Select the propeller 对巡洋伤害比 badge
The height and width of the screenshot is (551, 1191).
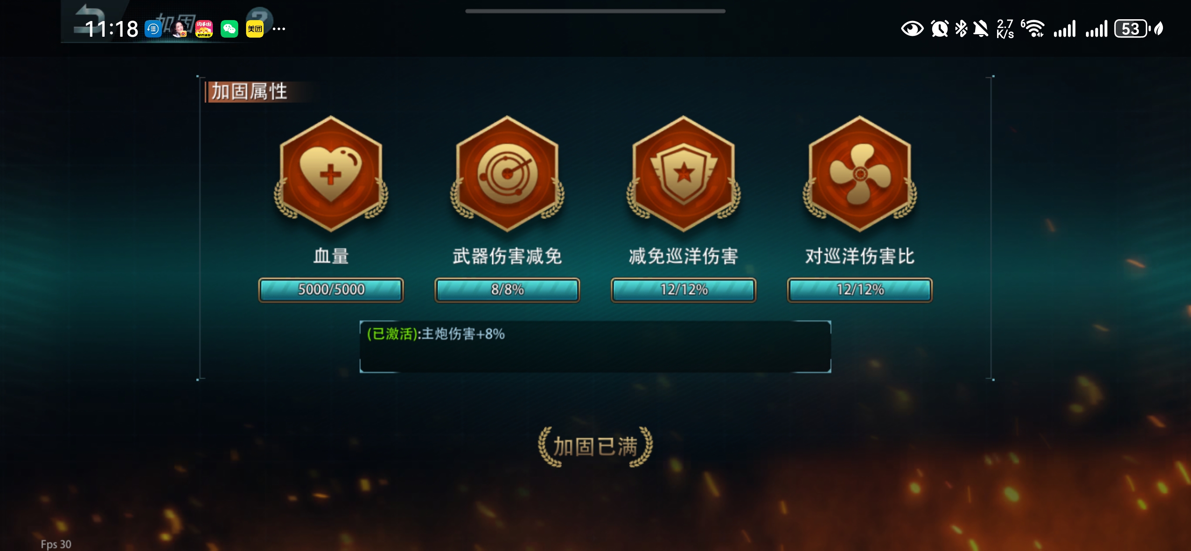[860, 174]
